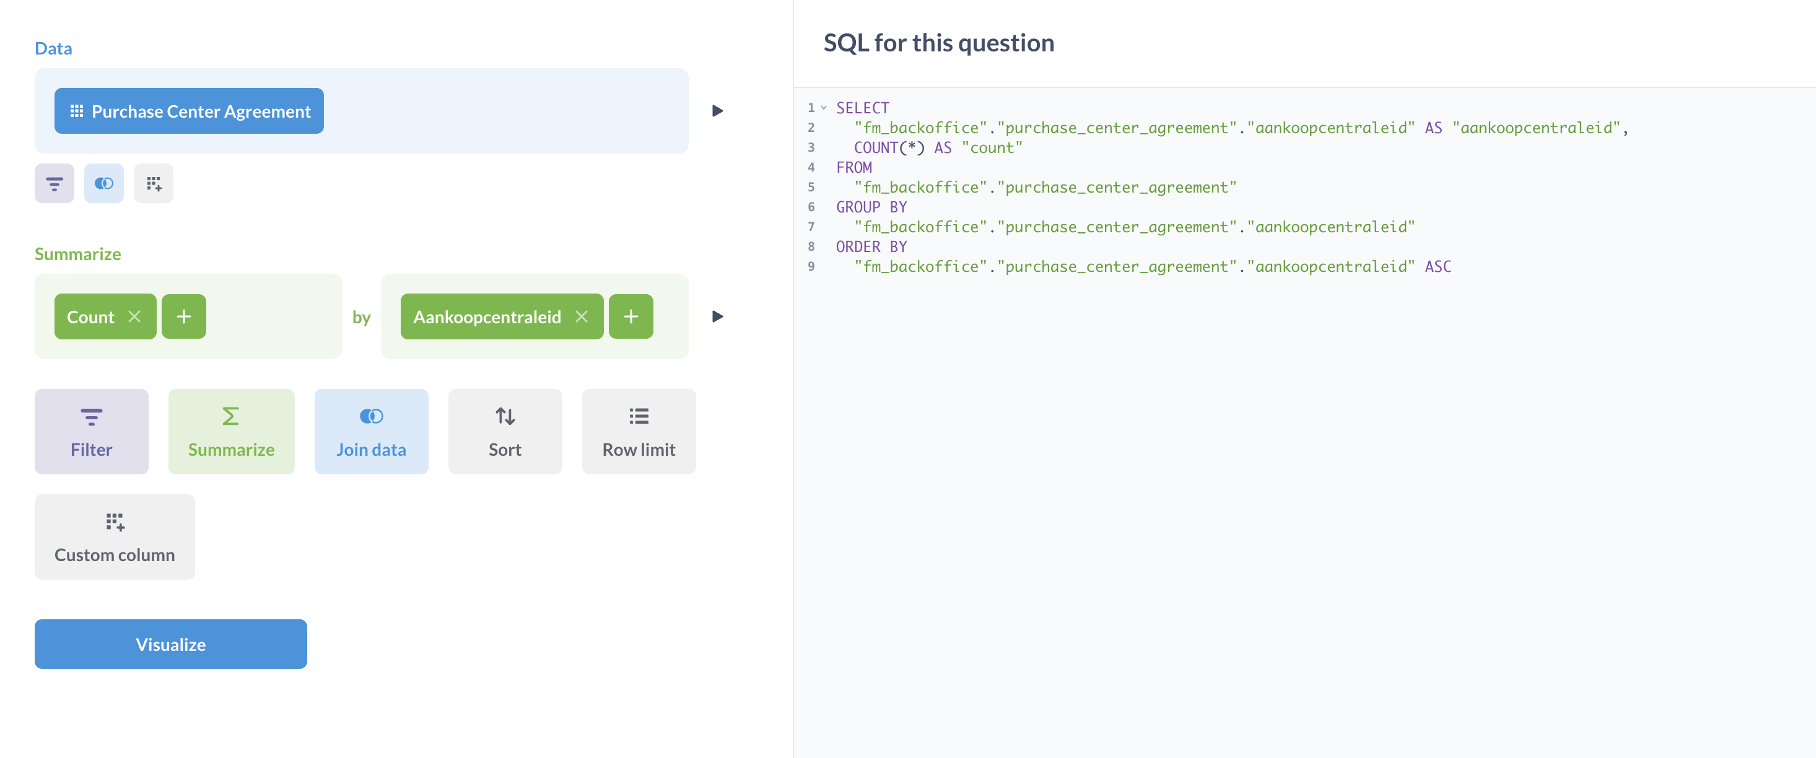Add a Filter step
This screenshot has width=1816, height=758.
pos(91,432)
